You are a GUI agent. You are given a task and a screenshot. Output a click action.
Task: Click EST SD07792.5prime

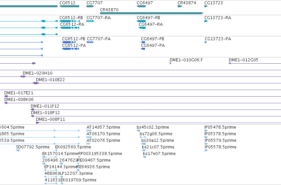18,150
